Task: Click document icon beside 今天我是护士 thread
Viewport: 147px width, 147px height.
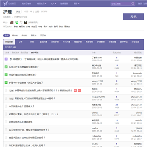Action: point(6,106)
